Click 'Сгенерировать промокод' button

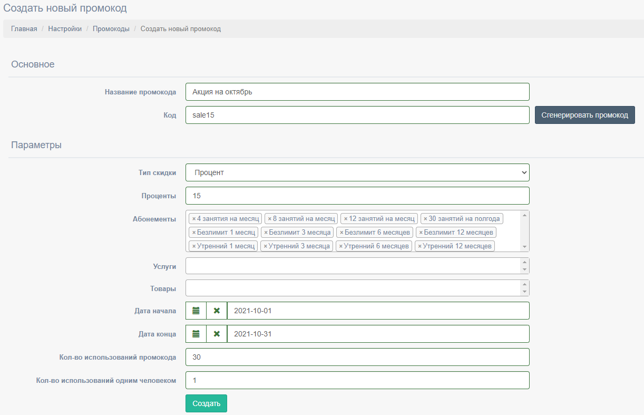click(584, 115)
